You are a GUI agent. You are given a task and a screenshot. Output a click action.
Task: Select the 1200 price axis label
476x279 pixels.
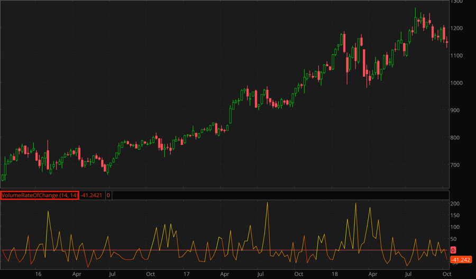coord(456,28)
